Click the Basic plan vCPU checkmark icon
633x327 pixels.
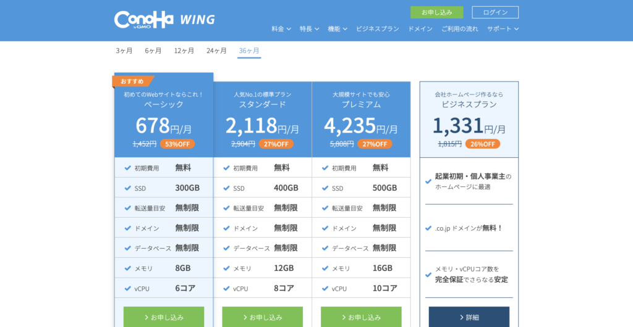pos(127,288)
